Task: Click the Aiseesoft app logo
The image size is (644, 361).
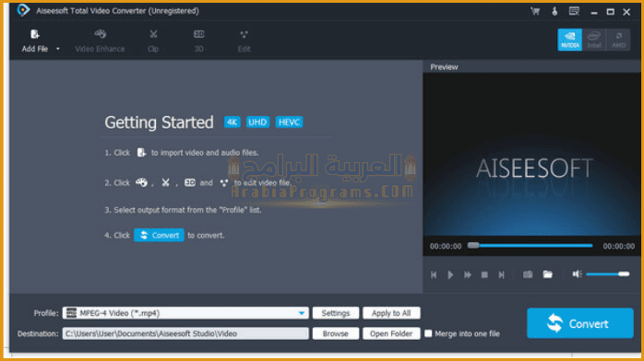Action: pos(23,10)
